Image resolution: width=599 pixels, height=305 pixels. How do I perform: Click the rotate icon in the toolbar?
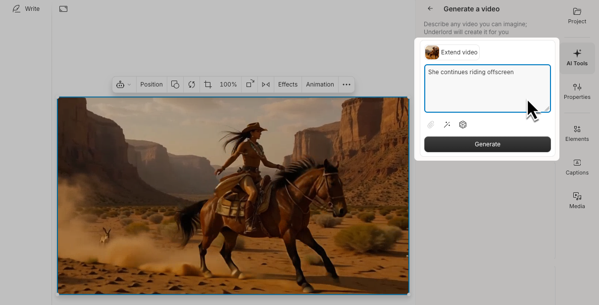click(192, 85)
